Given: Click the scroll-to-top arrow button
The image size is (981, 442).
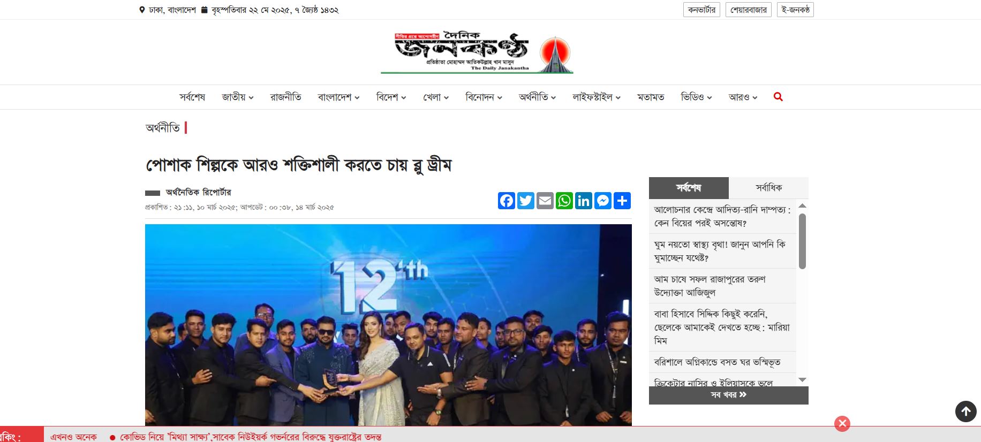Looking at the screenshot, I should [966, 411].
